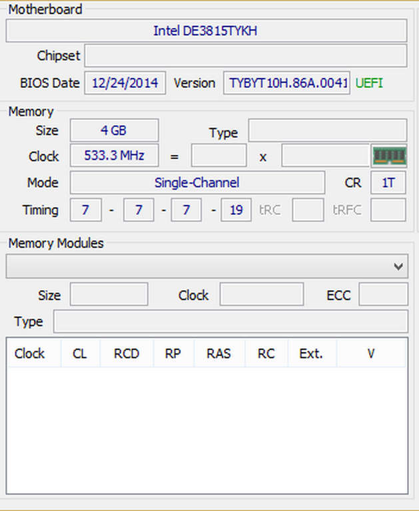Click the Motherboard model field
This screenshot has width=419, height=511.
(x=206, y=31)
